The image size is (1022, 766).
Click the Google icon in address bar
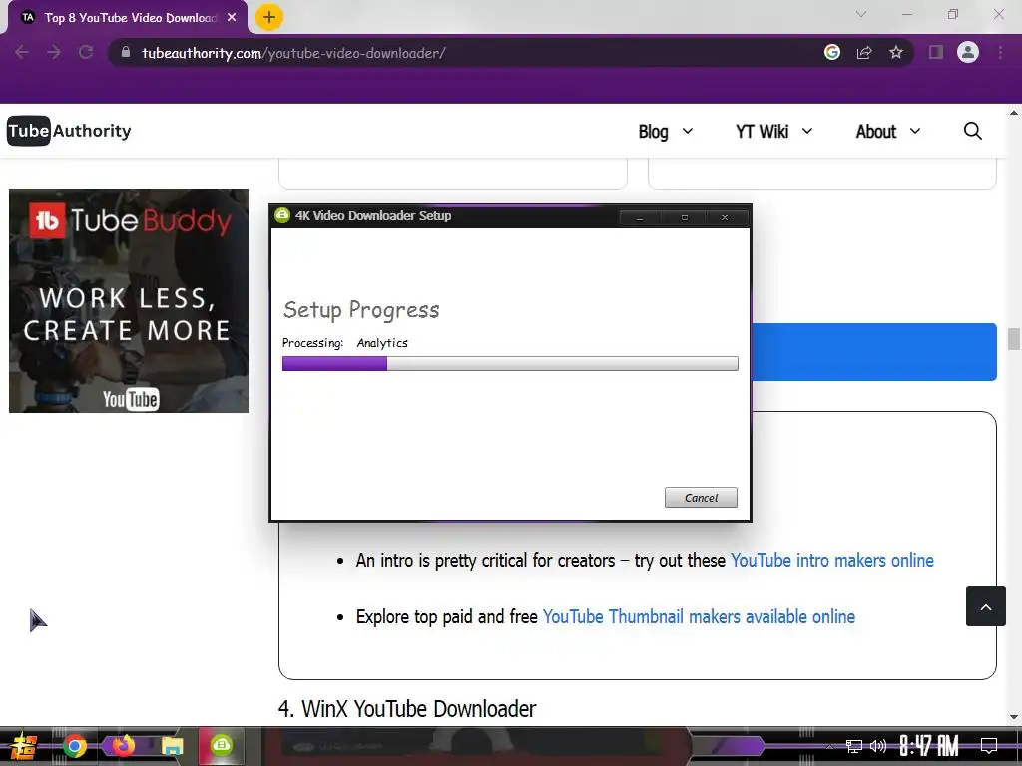[832, 52]
